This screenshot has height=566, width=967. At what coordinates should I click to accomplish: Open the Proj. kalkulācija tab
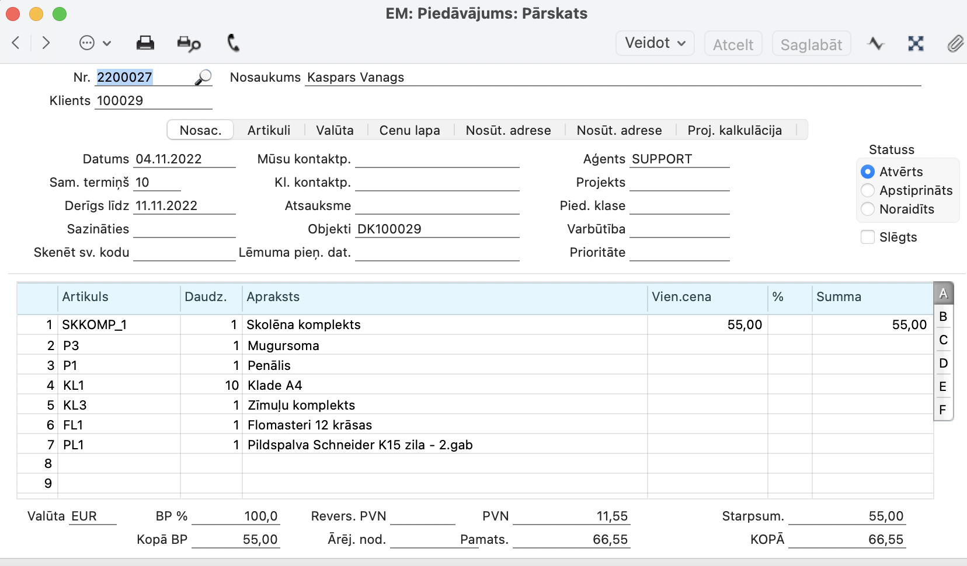coord(734,130)
